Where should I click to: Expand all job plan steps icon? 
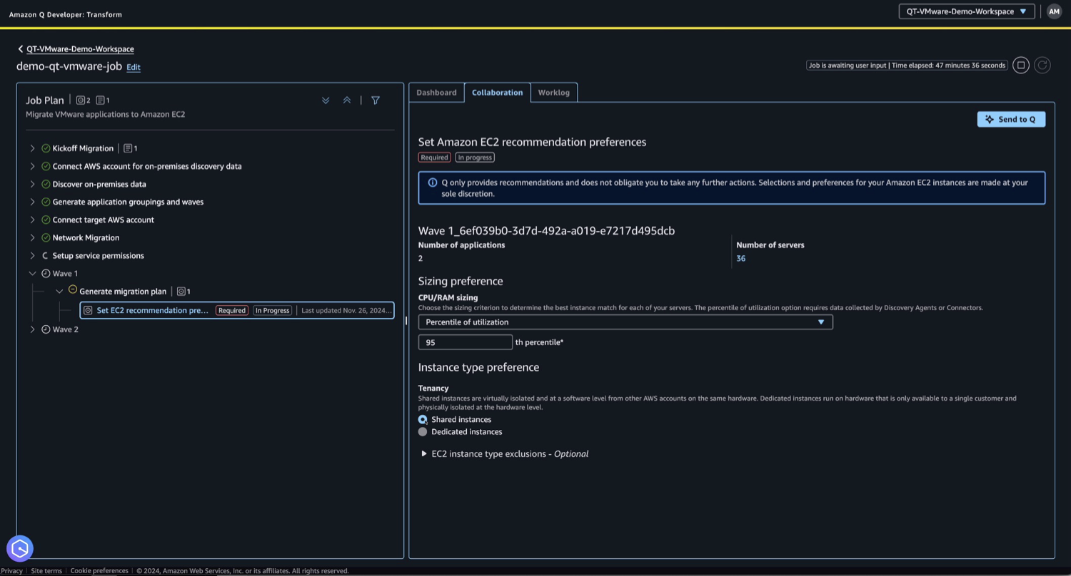pyautogui.click(x=326, y=101)
